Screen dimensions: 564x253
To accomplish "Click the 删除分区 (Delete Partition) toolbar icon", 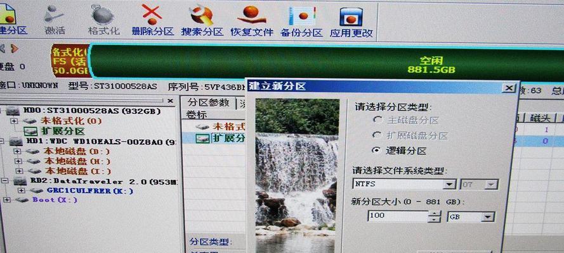I will tap(153, 20).
